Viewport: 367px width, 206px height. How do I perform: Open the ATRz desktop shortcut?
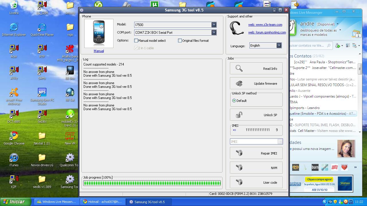click(14, 73)
